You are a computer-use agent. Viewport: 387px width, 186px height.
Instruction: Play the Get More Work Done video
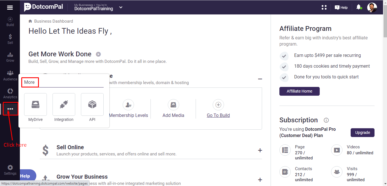98,54
